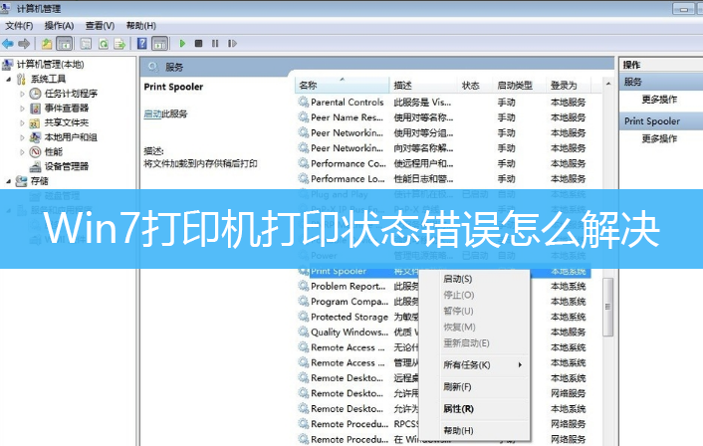
Task: Sort by the 描述 column header
Action: point(423,86)
